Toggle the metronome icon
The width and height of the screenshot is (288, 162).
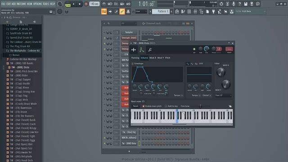104,4
